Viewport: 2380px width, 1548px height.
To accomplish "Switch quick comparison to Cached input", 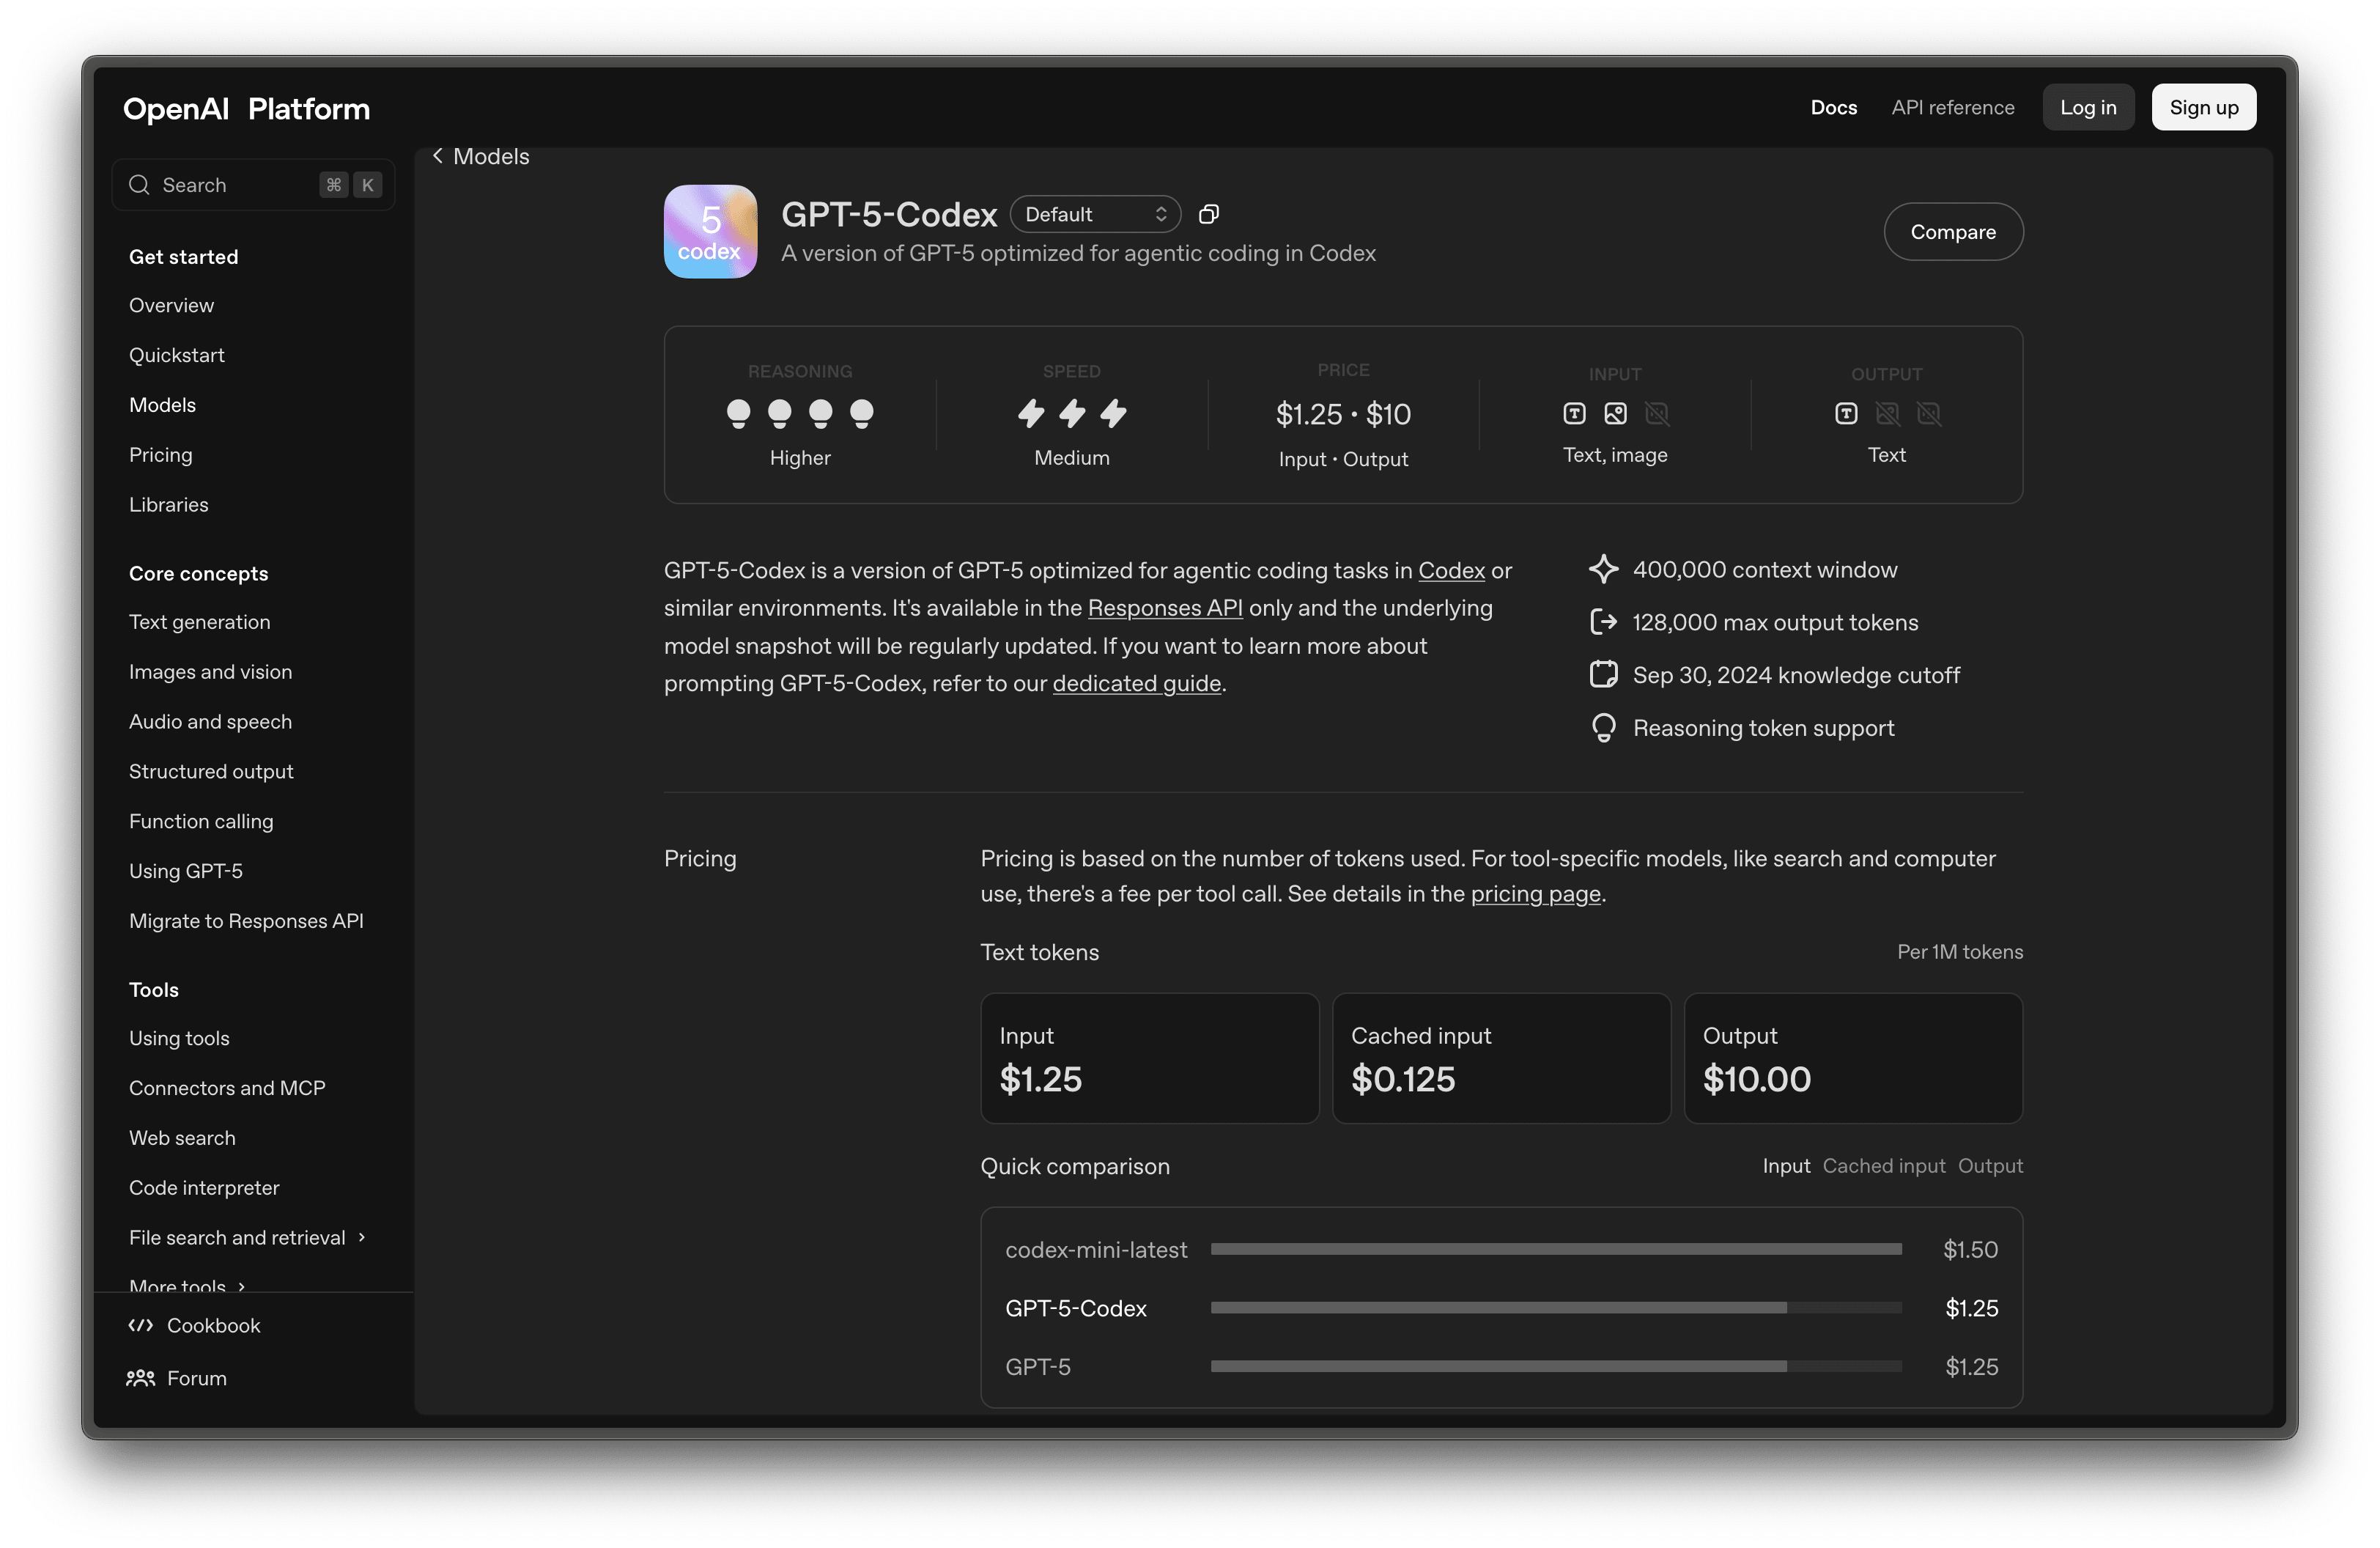I will tap(1883, 1166).
